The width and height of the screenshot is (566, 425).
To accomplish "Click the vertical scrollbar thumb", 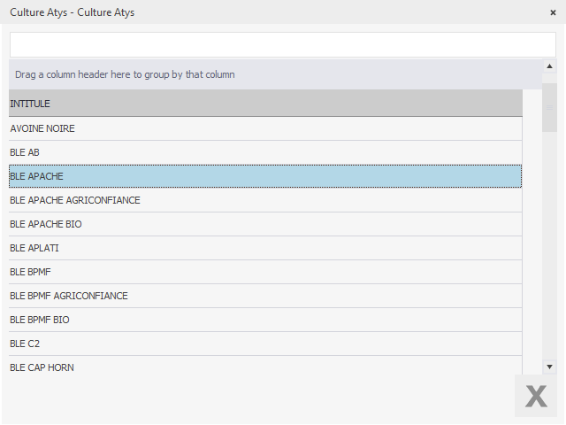I will [x=549, y=106].
